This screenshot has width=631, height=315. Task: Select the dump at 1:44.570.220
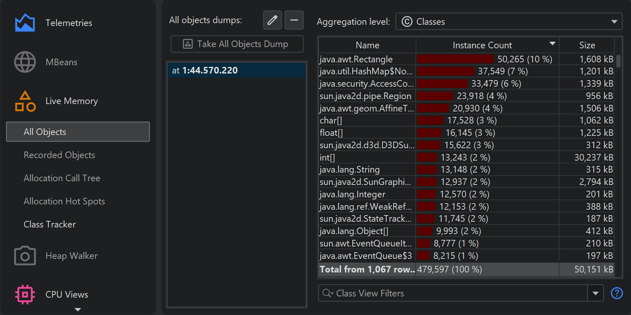click(237, 71)
